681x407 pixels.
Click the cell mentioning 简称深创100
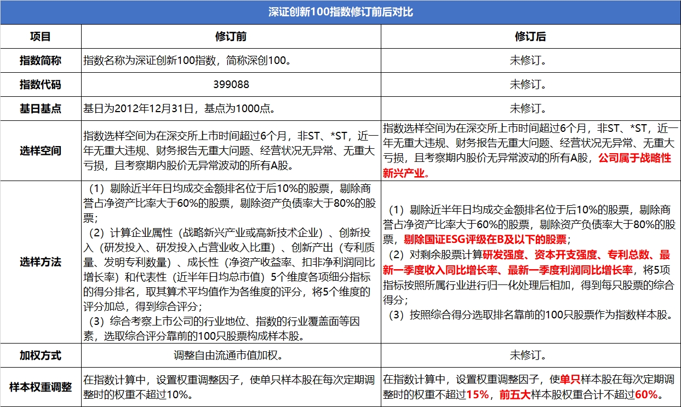(x=186, y=61)
